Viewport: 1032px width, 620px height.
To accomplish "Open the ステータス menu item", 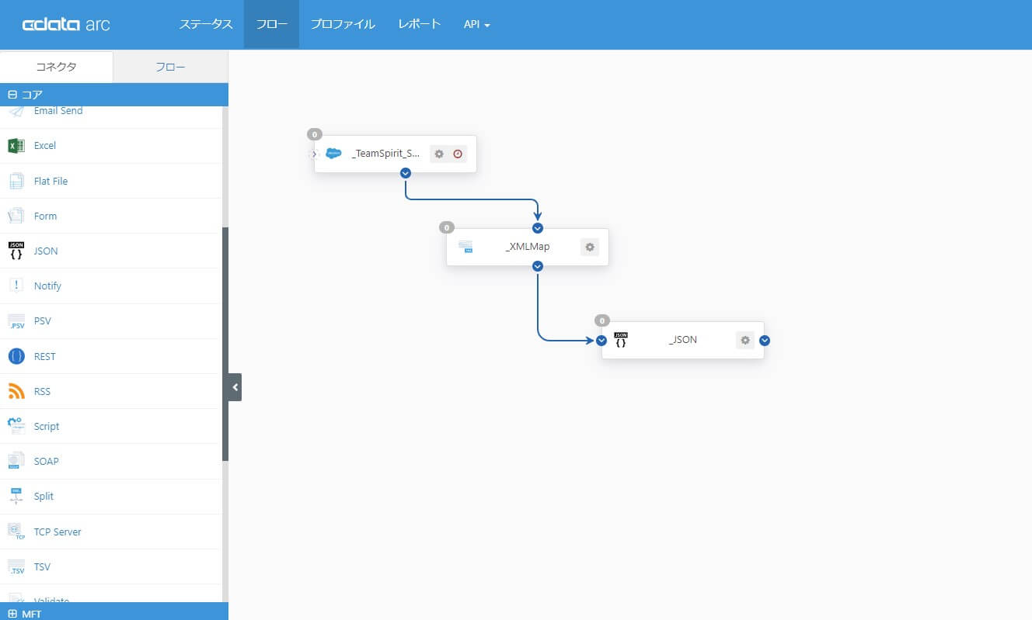I will (206, 24).
